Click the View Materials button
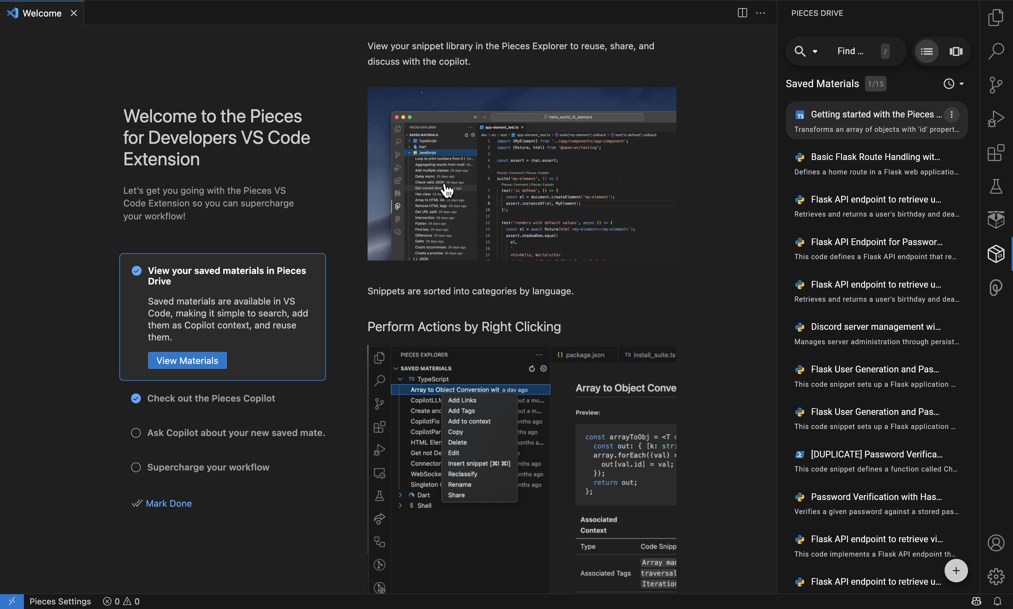1013x609 pixels. coord(187,360)
